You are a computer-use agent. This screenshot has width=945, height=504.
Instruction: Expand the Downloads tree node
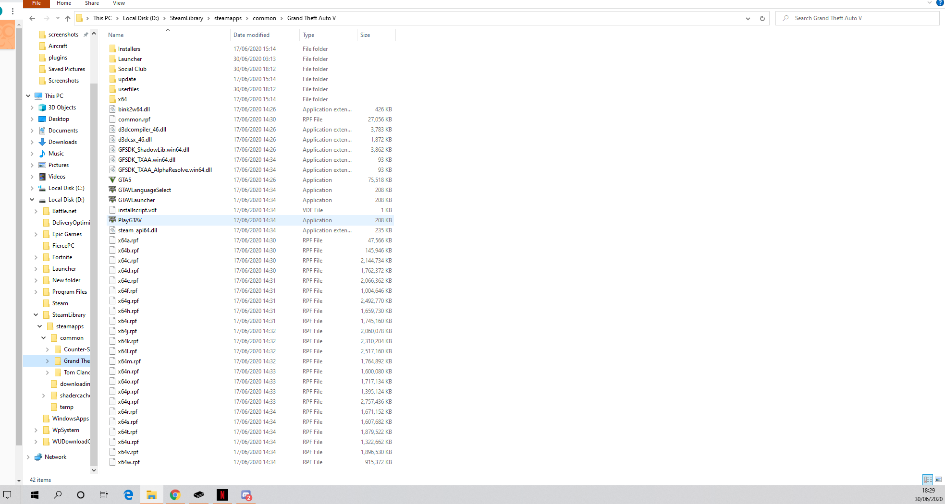(32, 142)
